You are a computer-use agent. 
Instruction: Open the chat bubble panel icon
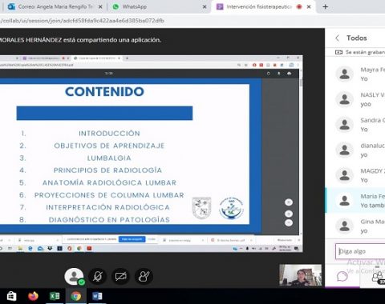342,276
